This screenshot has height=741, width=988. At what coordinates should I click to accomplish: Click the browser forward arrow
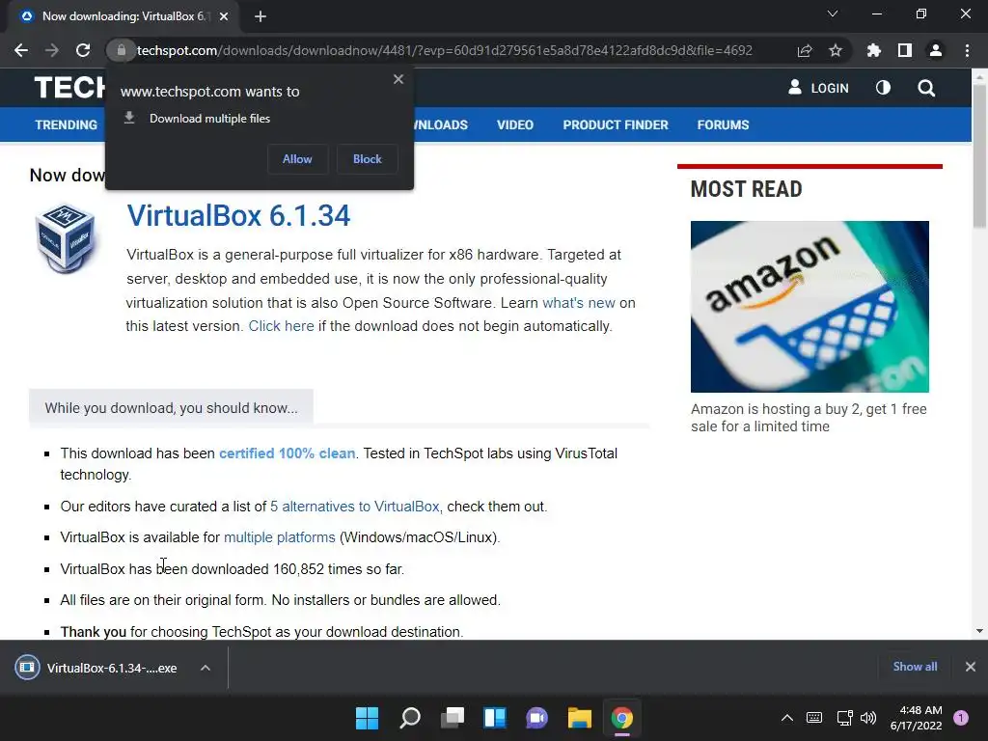(52, 50)
